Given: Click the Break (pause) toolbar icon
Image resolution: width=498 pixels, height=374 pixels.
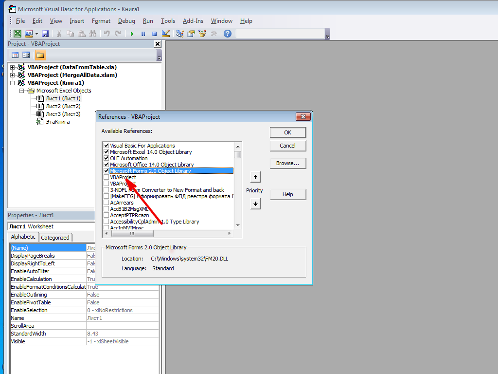Looking at the screenshot, I should click(x=143, y=34).
